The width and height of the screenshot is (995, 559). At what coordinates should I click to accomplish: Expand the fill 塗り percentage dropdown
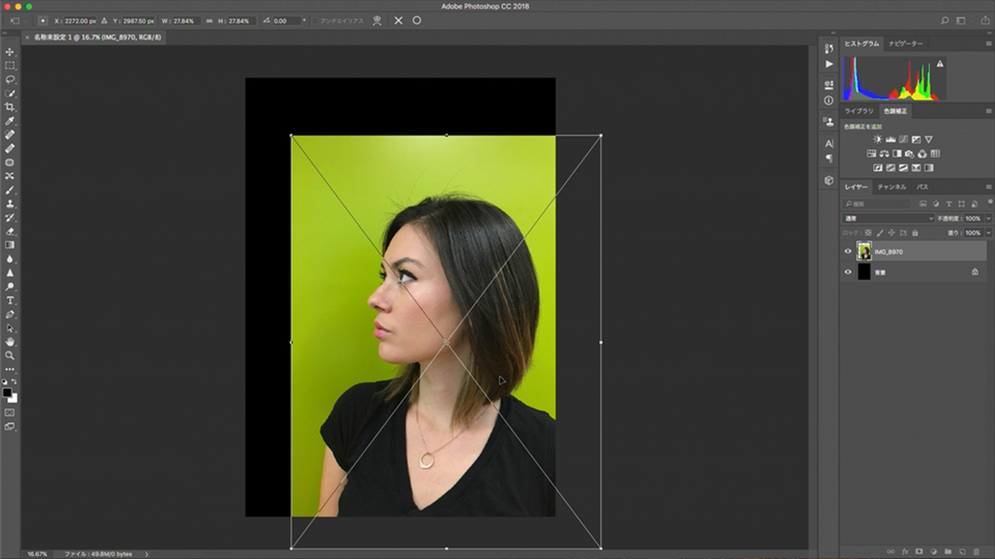point(988,233)
